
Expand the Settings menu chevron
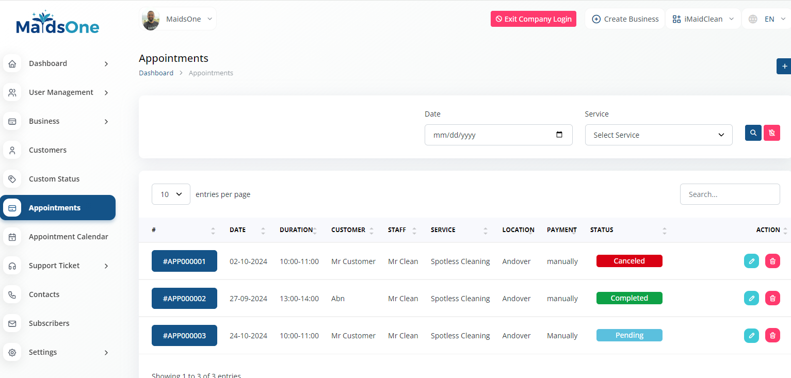tap(106, 353)
